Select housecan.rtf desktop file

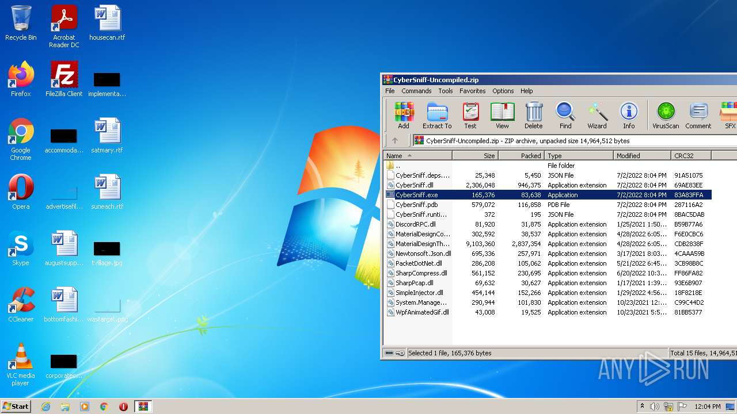click(107, 23)
